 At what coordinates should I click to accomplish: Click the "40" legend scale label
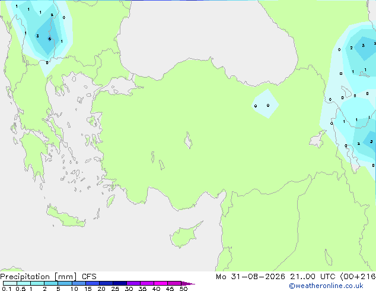coord(156,289)
